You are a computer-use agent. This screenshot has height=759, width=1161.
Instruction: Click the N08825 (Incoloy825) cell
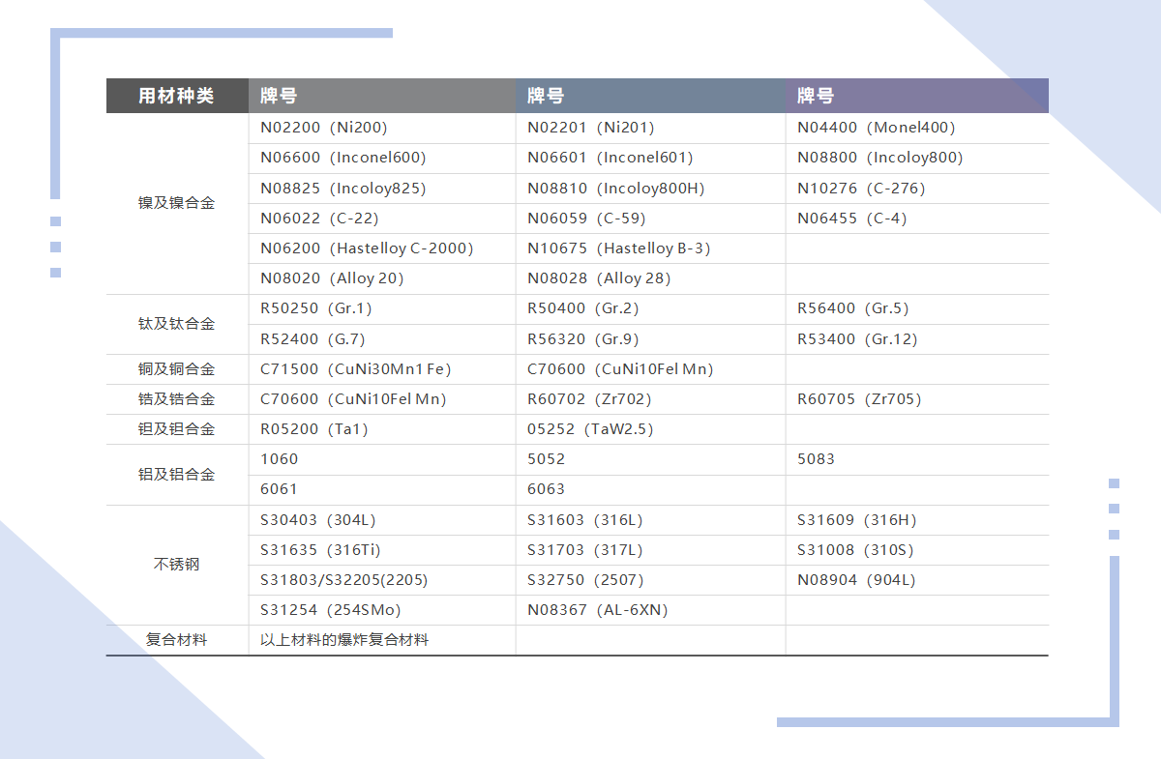(x=382, y=189)
